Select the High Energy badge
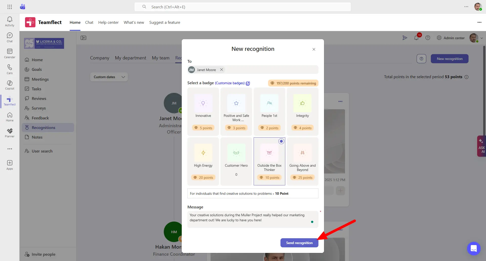The height and width of the screenshot is (261, 486). tap(203, 161)
